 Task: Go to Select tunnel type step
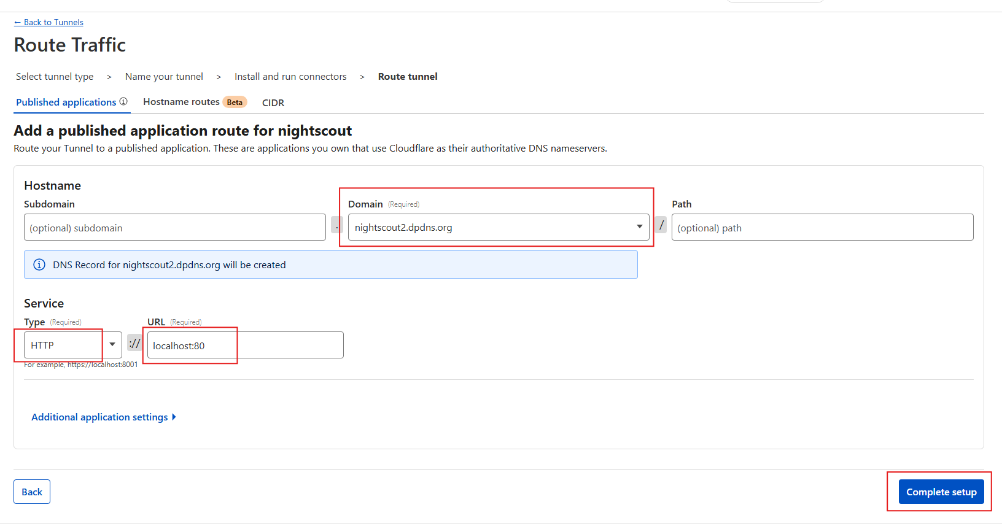coord(55,77)
